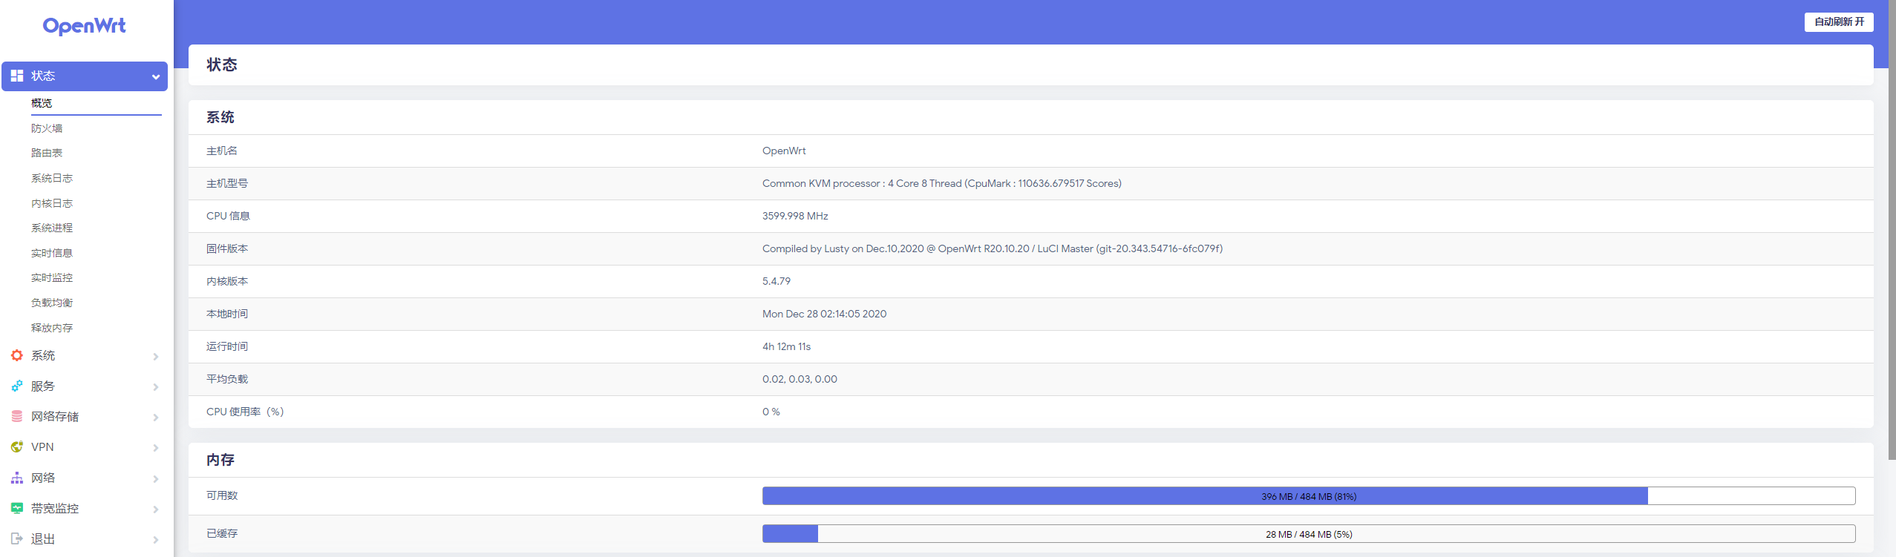1896x557 pixels.
Task: Click the 状态 dashboard grid icon
Action: point(17,76)
